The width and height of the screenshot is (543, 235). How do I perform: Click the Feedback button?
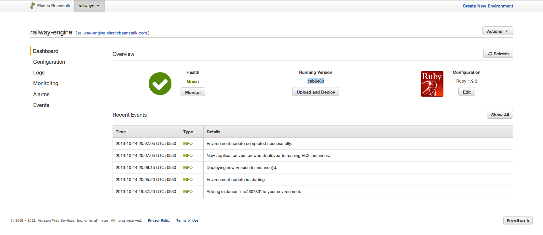point(518,221)
